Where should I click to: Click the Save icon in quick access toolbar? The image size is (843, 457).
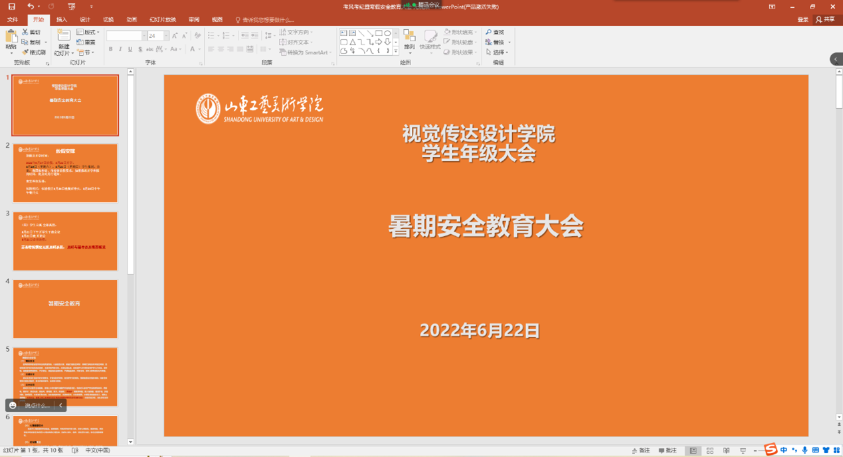[x=11, y=7]
